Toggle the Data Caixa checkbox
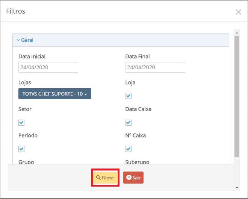248x199 pixels. tap(129, 123)
